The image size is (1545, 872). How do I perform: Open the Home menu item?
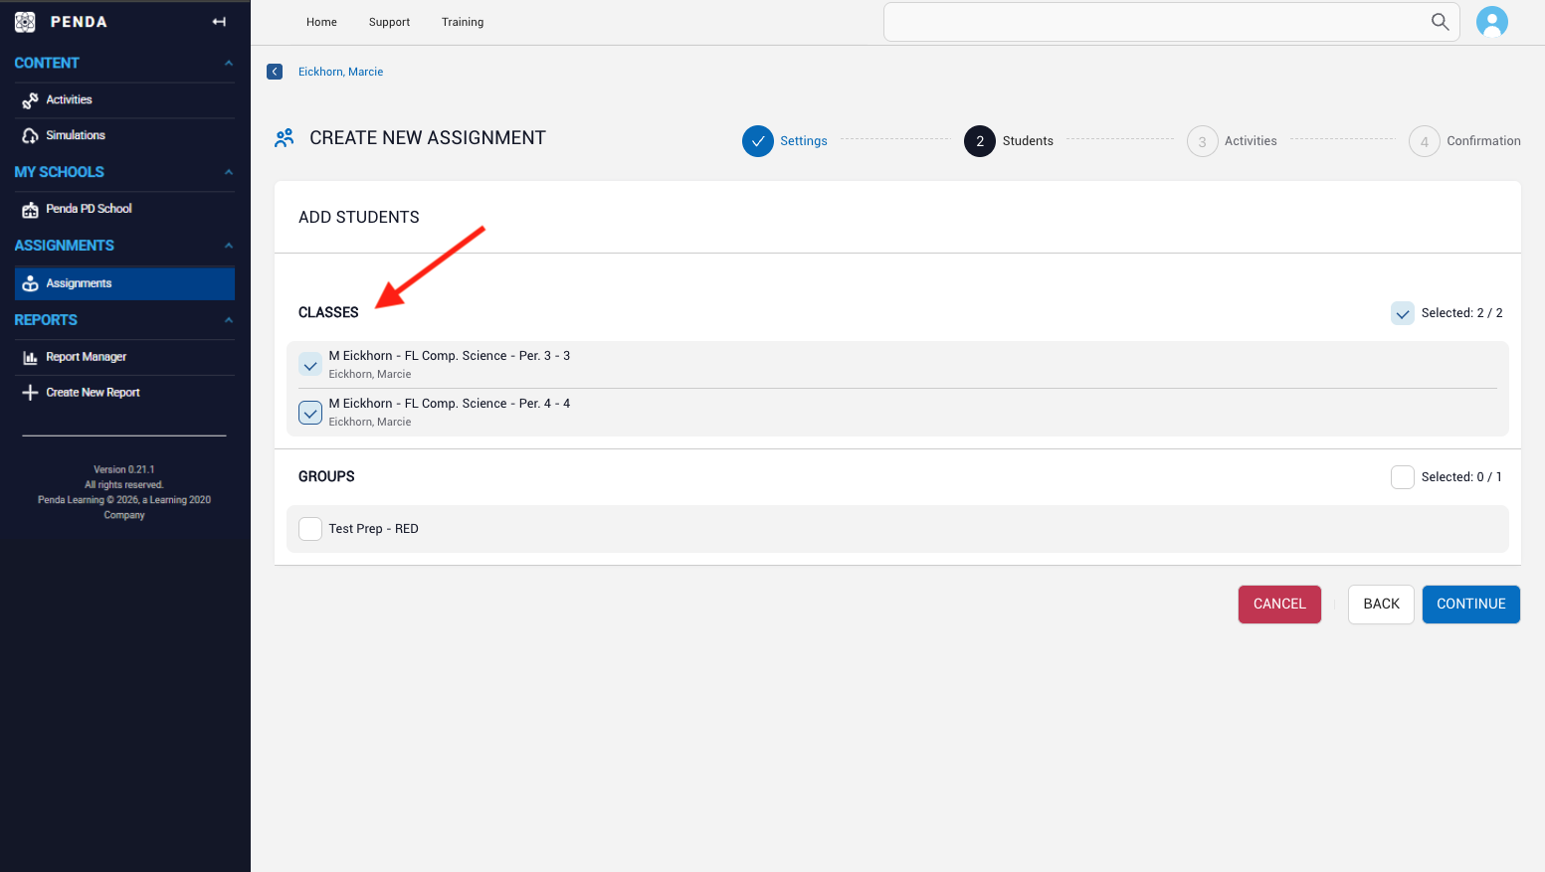coord(321,22)
